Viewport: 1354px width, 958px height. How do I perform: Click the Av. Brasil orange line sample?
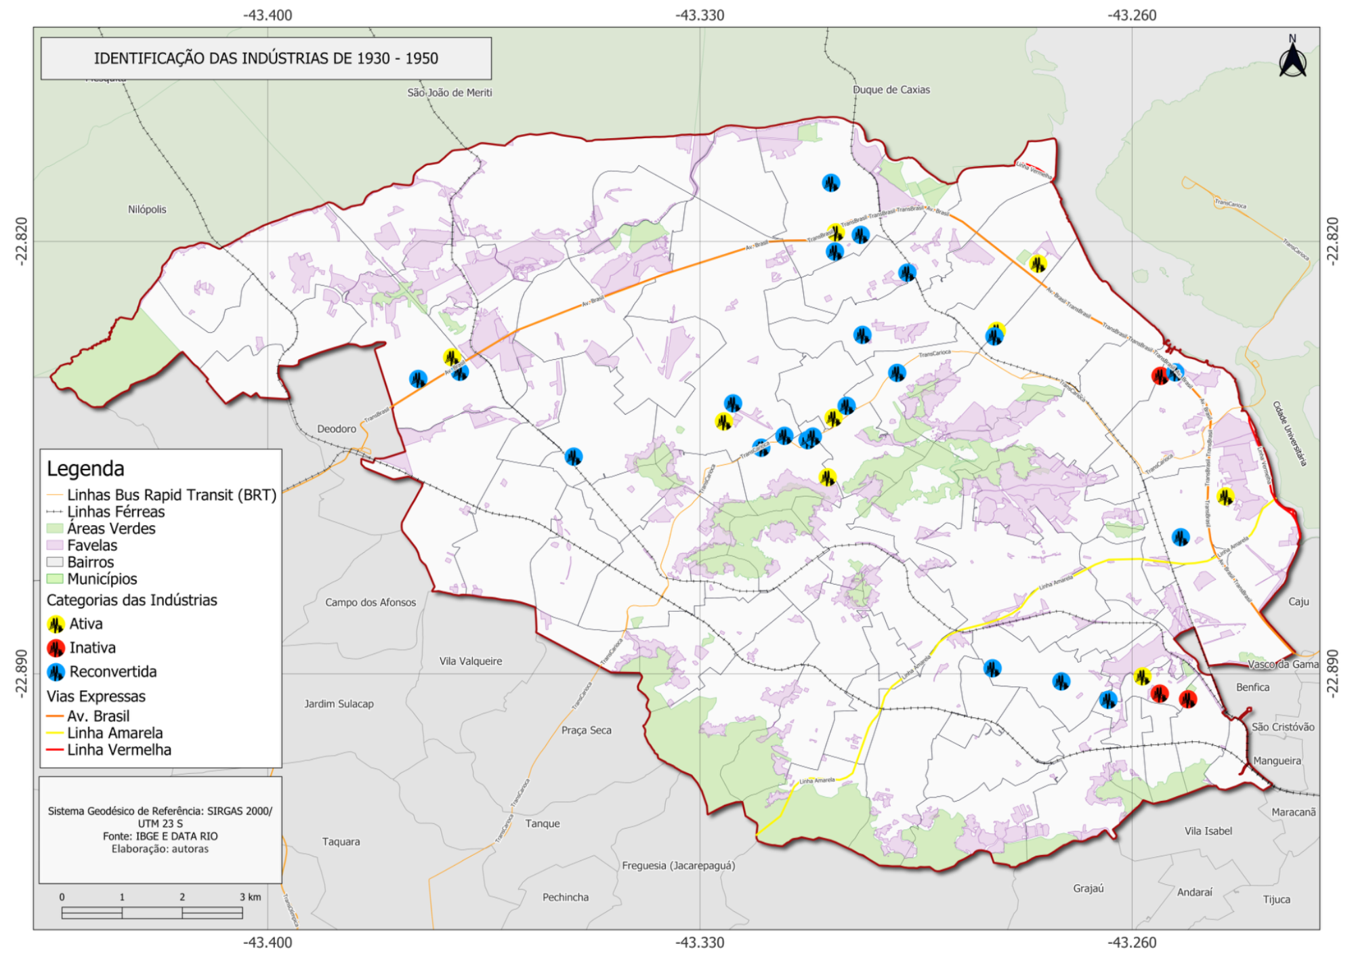point(55,717)
